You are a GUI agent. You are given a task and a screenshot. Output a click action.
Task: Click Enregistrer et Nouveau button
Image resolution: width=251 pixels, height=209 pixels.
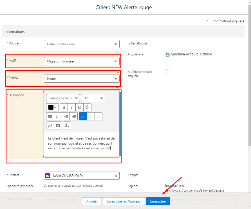pos(124,201)
